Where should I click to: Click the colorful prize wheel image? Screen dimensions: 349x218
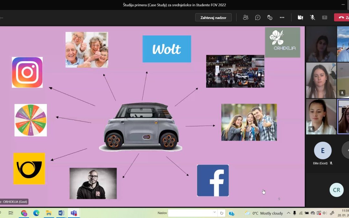pos(31,120)
